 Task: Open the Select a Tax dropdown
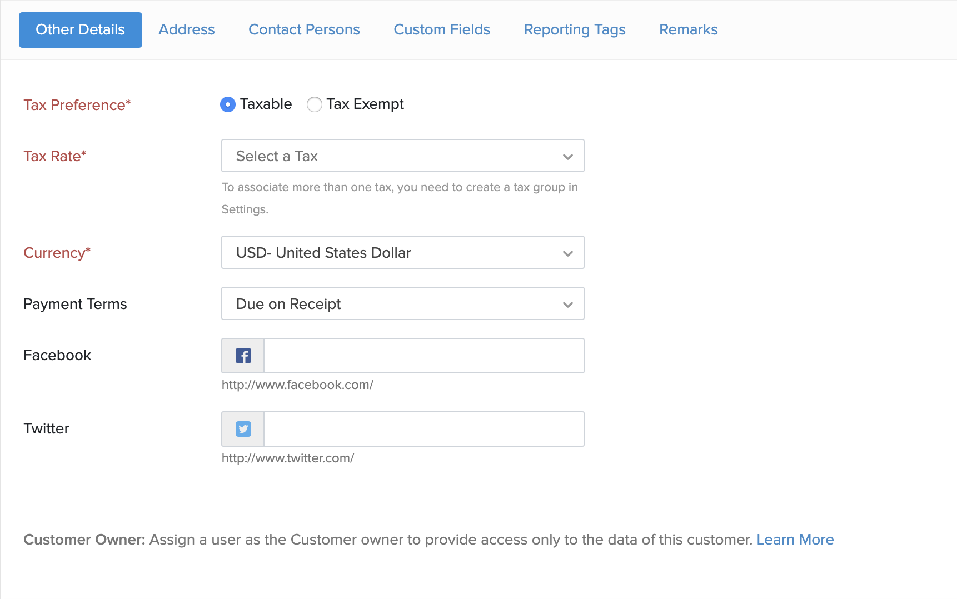[x=402, y=156]
